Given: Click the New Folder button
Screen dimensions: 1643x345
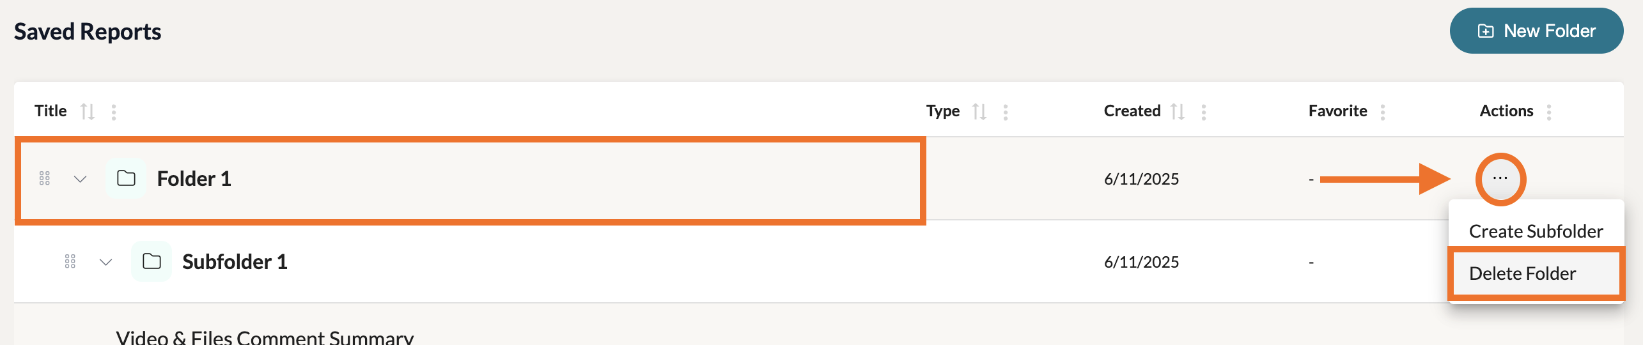Looking at the screenshot, I should [1536, 31].
